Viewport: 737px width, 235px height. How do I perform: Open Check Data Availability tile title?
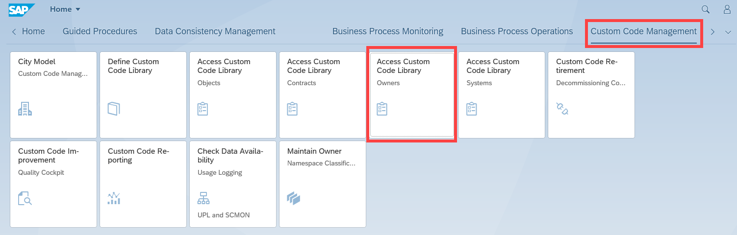click(x=230, y=156)
